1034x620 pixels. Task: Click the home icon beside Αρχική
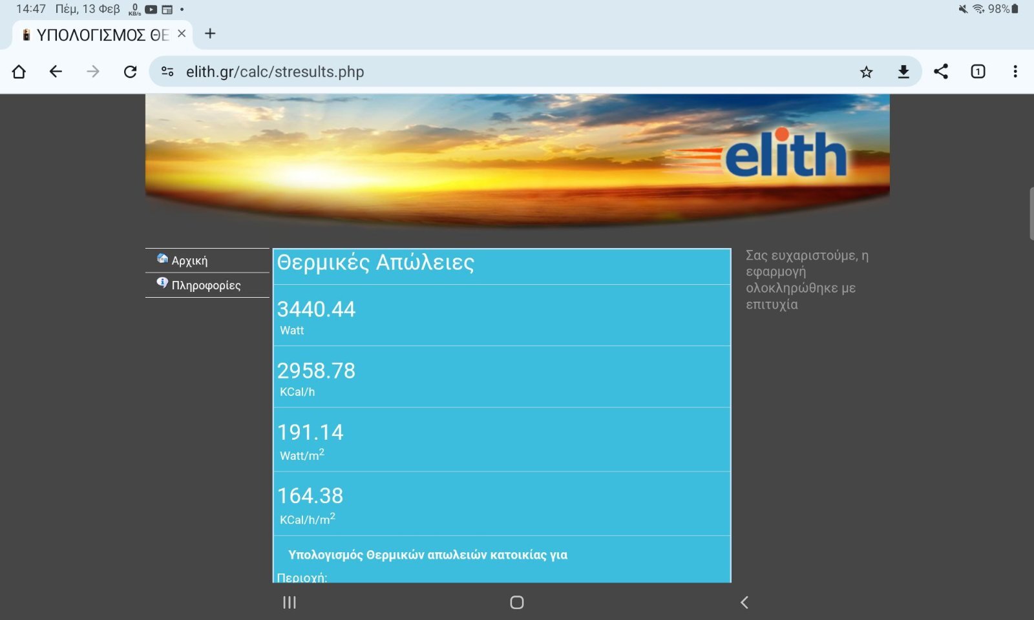tap(162, 259)
